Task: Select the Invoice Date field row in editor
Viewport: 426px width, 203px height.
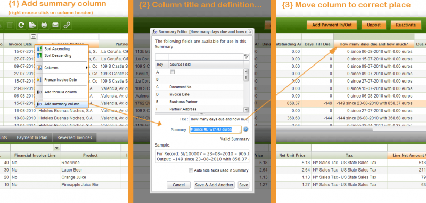Action: 200,94
